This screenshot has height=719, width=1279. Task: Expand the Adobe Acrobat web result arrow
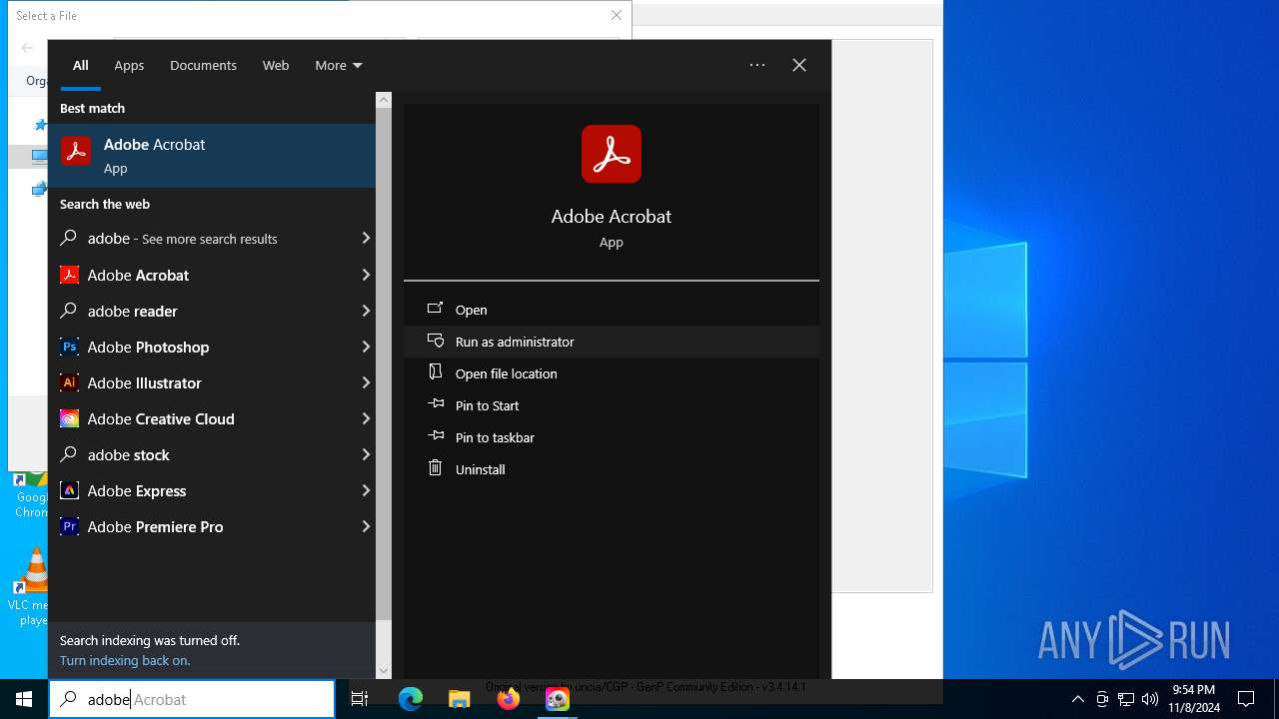pos(366,275)
